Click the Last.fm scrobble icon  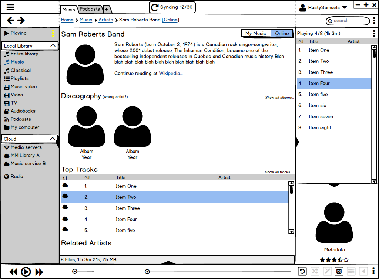click(339, 272)
